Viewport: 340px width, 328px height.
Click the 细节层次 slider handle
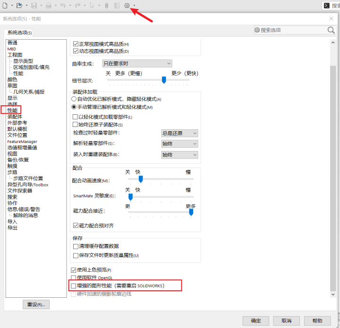point(164,80)
